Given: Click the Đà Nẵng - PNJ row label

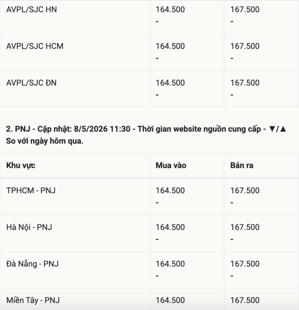Looking at the screenshot, I should click(32, 264).
